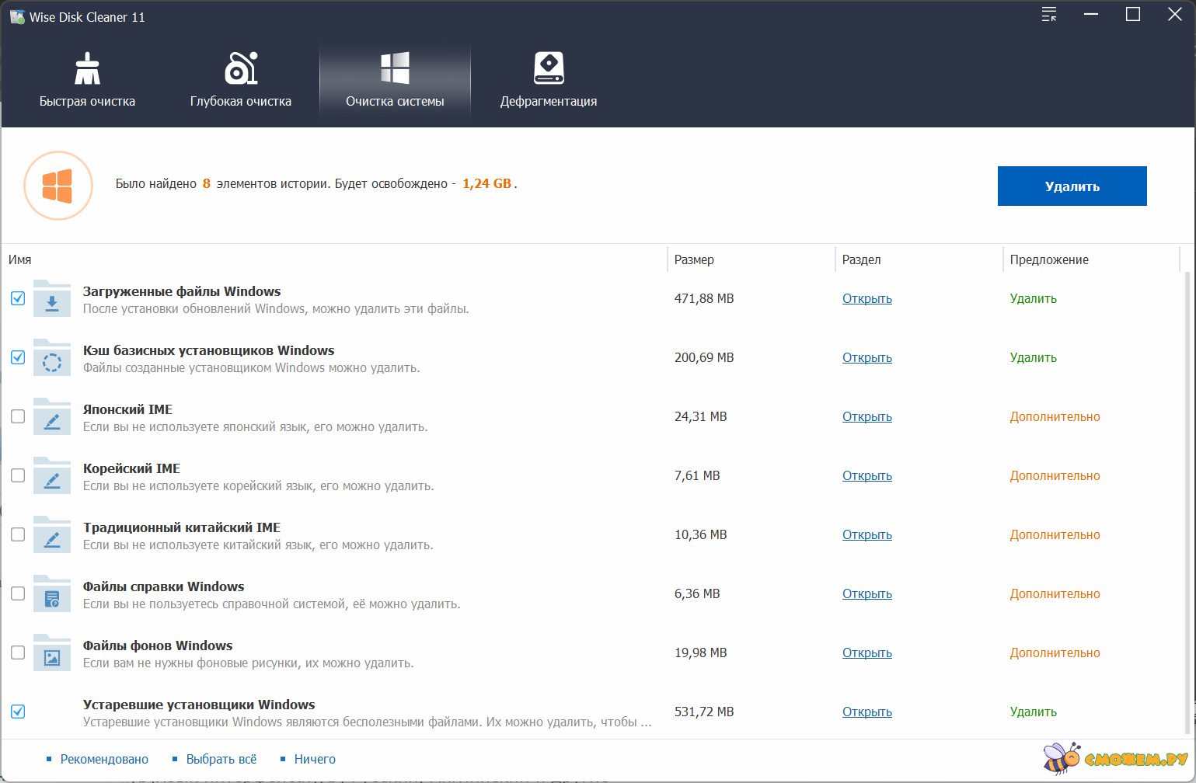Image resolution: width=1196 pixels, height=783 pixels.
Task: Click the Файлы справки Windows folder icon
Action: (52, 594)
